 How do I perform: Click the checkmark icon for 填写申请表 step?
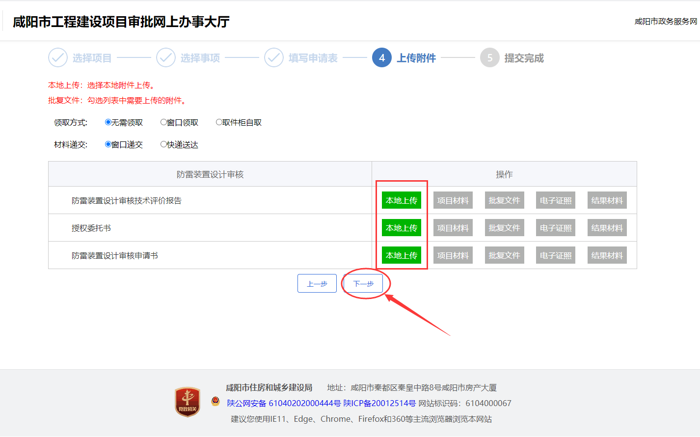point(274,58)
